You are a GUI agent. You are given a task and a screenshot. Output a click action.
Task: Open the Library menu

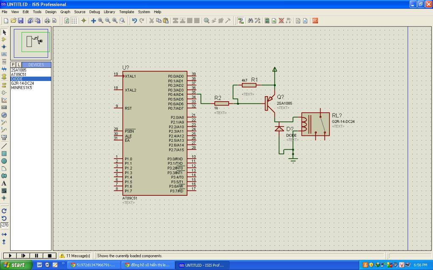coord(109,12)
